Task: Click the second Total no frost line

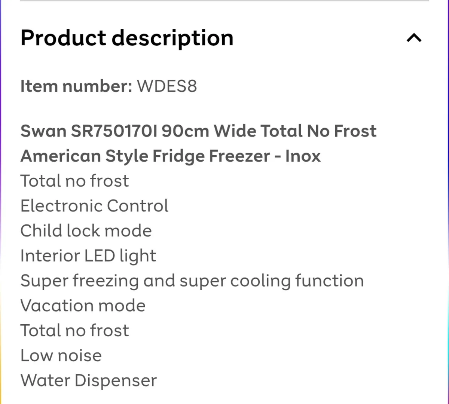Action: tap(74, 331)
